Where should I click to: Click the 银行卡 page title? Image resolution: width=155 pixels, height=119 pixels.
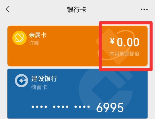point(77,10)
